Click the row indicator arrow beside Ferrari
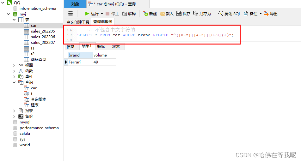This screenshot has width=301, height=161. (66, 62)
